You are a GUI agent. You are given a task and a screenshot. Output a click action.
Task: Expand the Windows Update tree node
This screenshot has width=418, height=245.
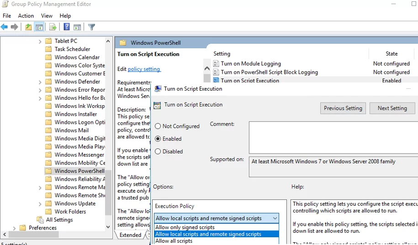[x=40, y=204]
